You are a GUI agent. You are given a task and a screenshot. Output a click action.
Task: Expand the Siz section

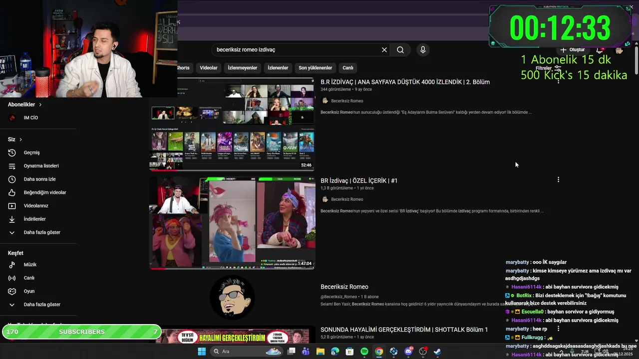pyautogui.click(x=15, y=140)
